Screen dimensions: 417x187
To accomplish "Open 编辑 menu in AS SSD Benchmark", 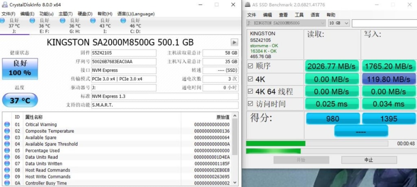I will pos(267,15).
